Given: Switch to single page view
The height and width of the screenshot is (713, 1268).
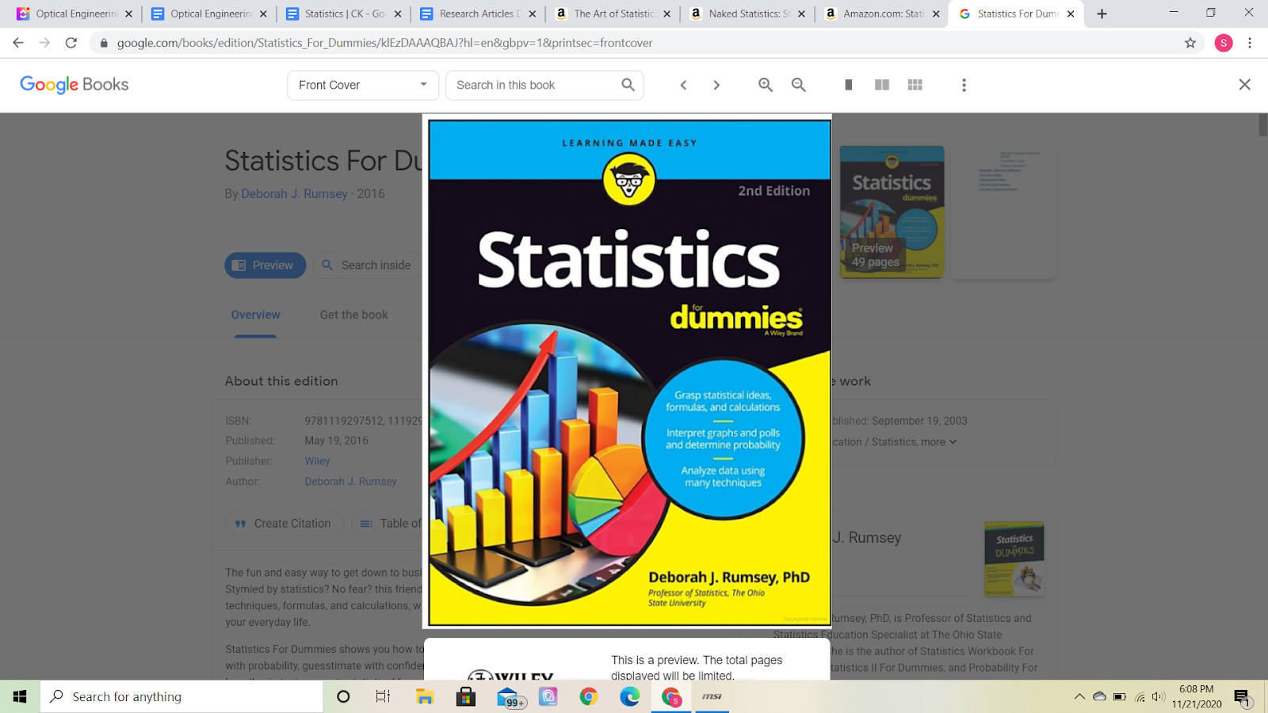Looking at the screenshot, I should click(848, 85).
